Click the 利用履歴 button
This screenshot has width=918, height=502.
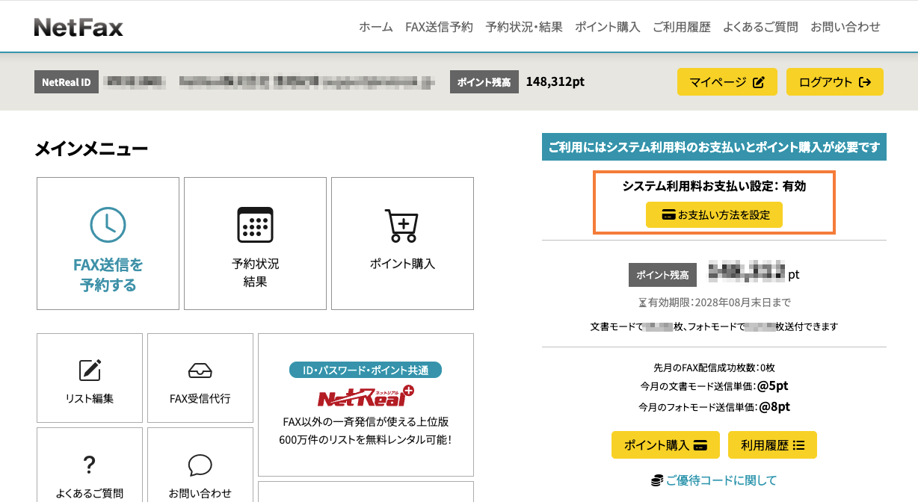point(772,445)
